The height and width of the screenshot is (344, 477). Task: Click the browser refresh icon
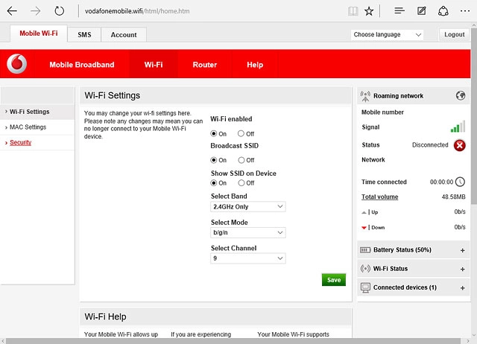click(x=60, y=11)
